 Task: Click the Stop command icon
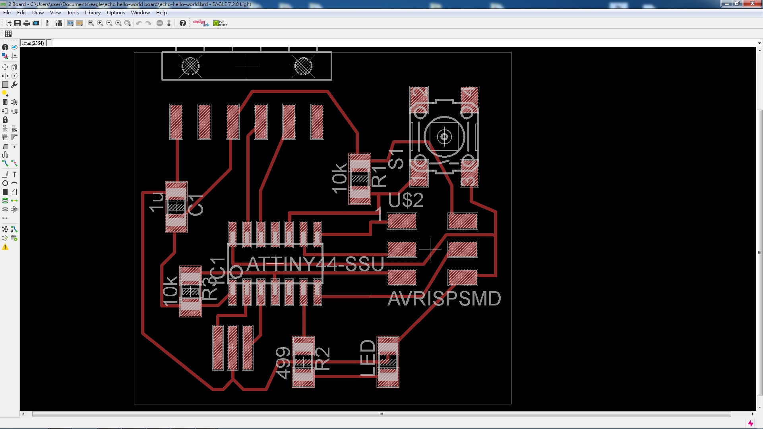160,23
